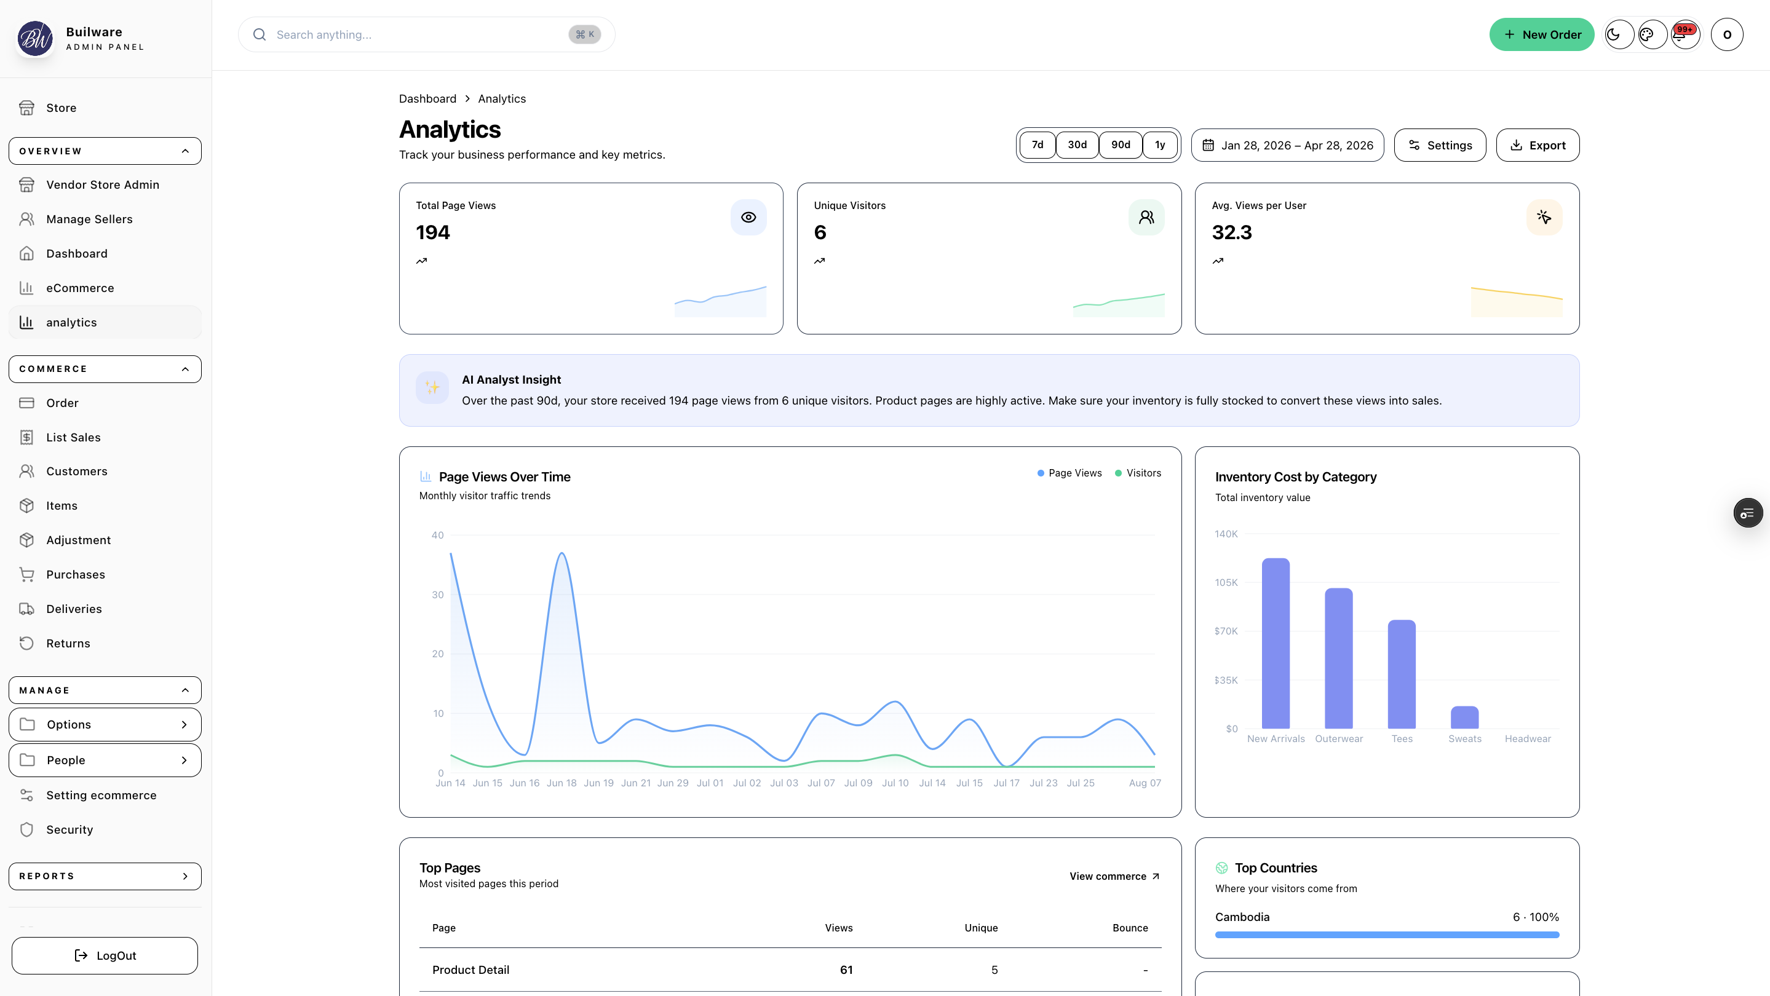Click the New Order button
The image size is (1770, 996).
[1541, 34]
